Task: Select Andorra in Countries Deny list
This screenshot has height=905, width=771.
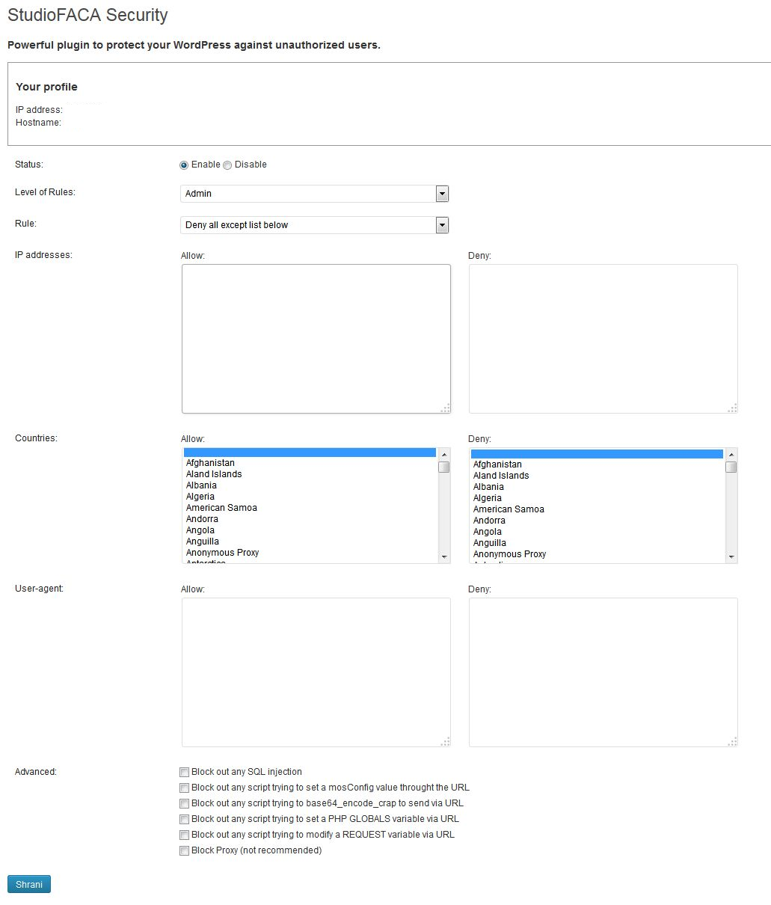Action: tap(597, 521)
